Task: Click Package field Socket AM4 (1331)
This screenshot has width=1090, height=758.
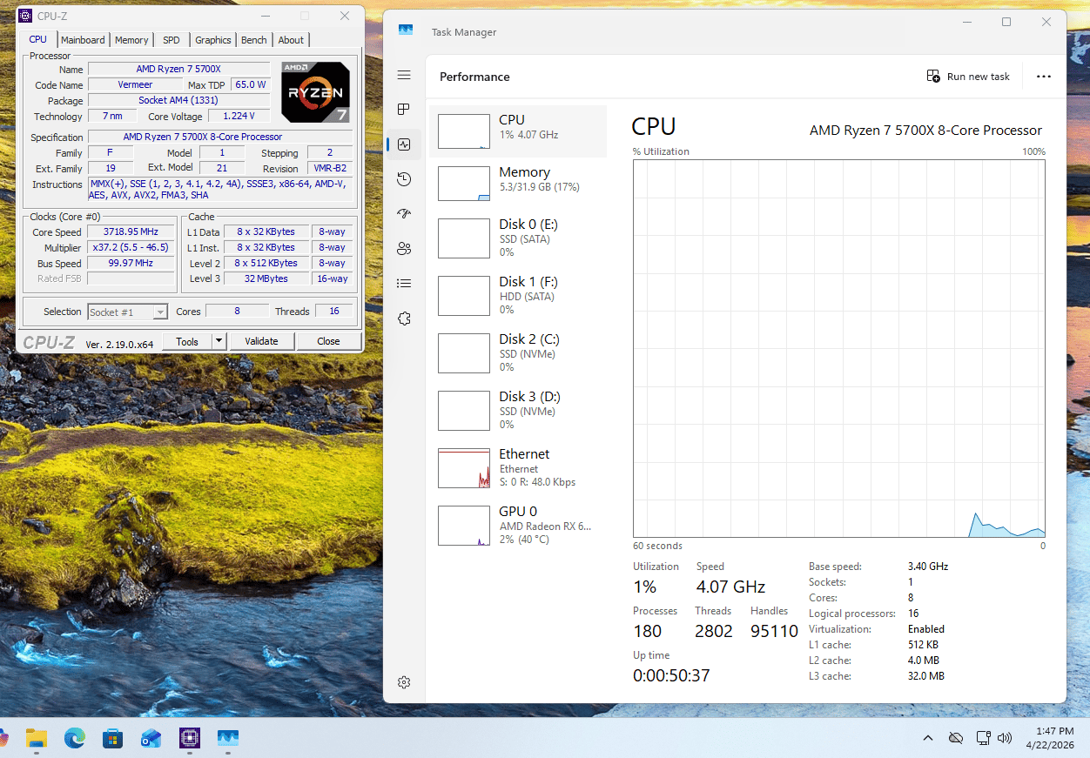Action: (x=178, y=100)
